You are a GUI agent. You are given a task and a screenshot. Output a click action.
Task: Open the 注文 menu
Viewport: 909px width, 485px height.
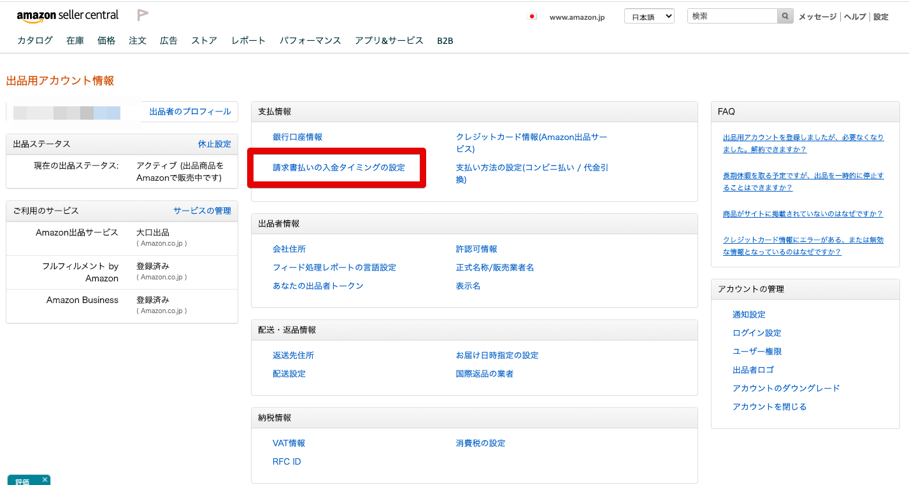[x=138, y=40]
